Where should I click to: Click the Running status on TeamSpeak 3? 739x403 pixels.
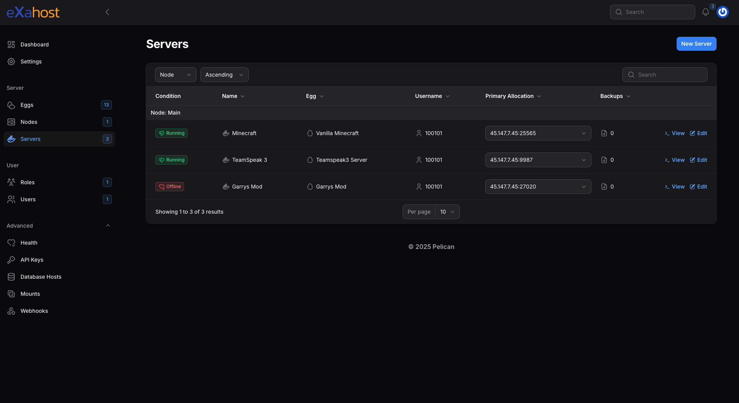coord(171,159)
